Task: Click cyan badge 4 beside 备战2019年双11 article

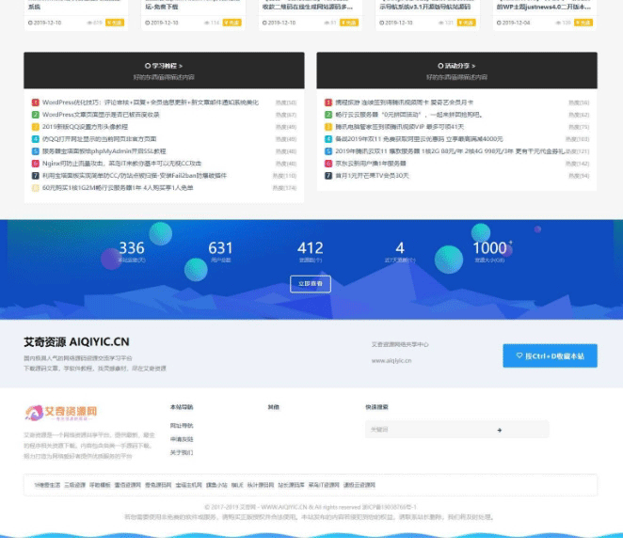Action: point(328,139)
